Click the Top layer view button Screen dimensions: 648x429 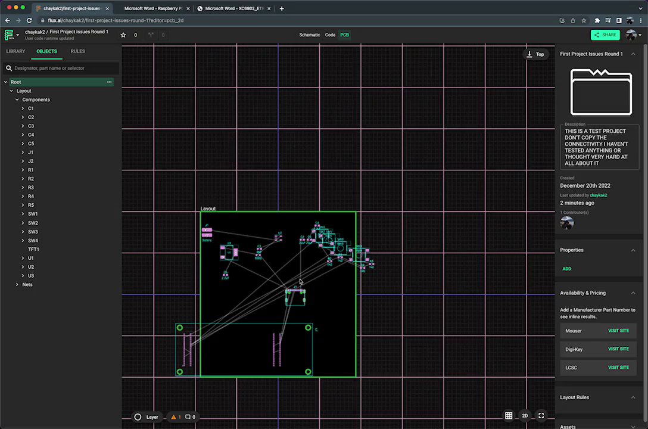click(535, 54)
